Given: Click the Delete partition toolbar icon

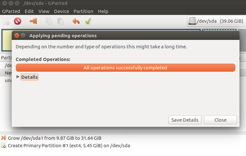Looking at the screenshot, I should point(18,21).
